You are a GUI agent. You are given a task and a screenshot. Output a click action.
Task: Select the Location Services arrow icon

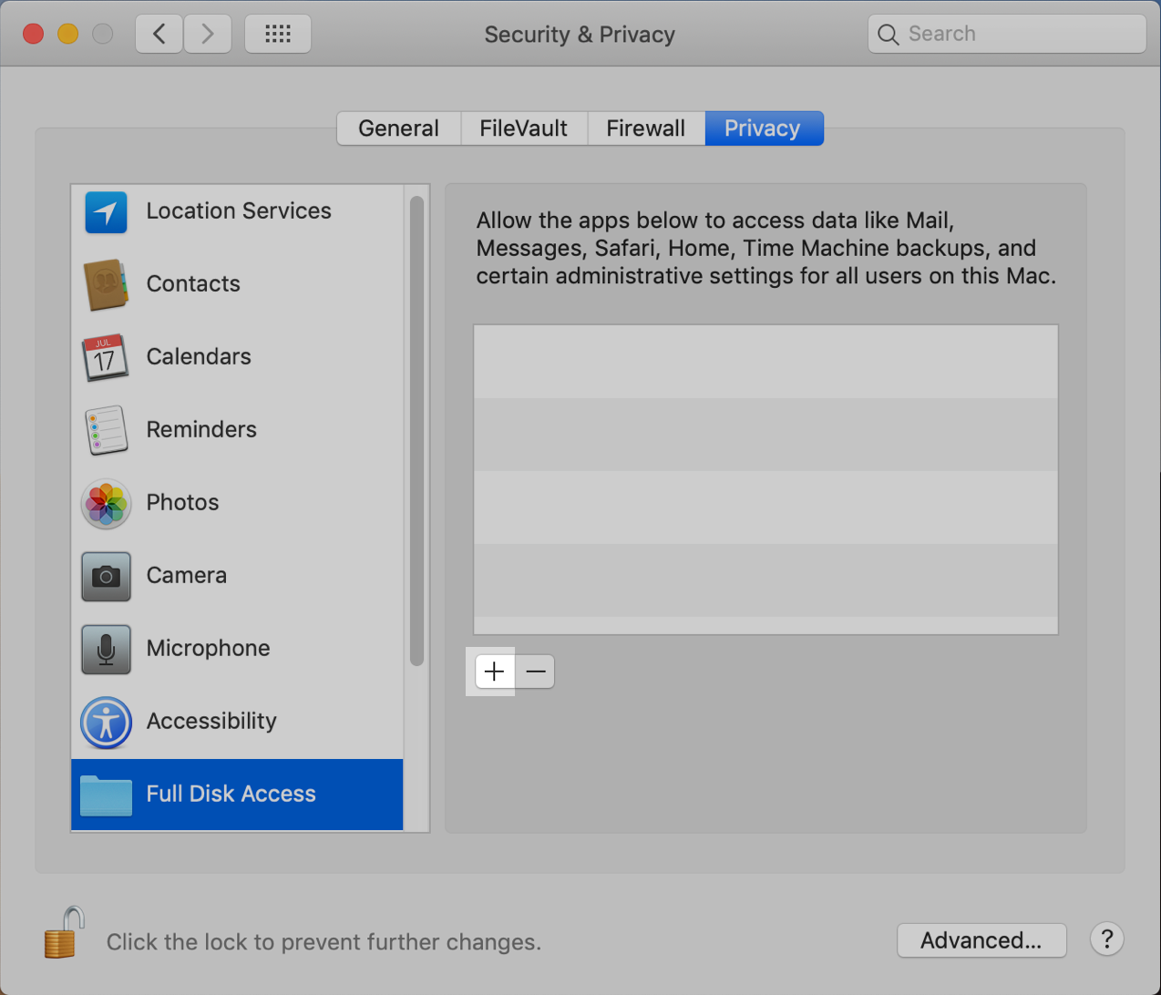click(x=106, y=211)
